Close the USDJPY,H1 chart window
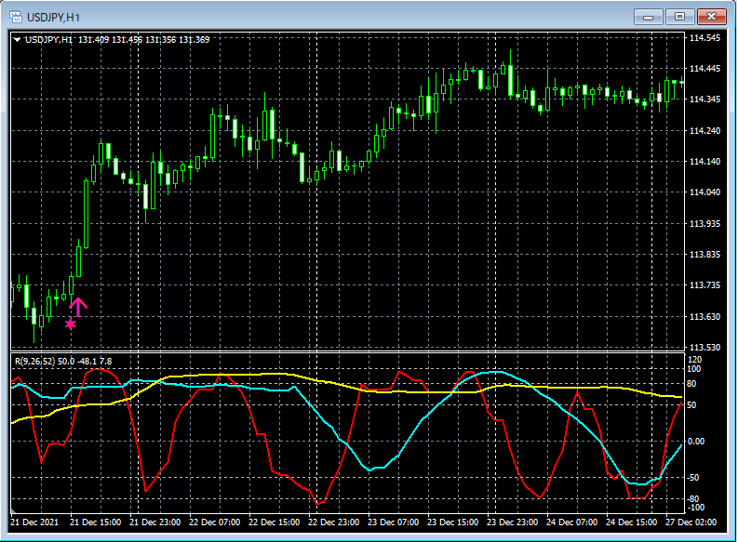Viewport: 738px width, 542px height. click(712, 16)
